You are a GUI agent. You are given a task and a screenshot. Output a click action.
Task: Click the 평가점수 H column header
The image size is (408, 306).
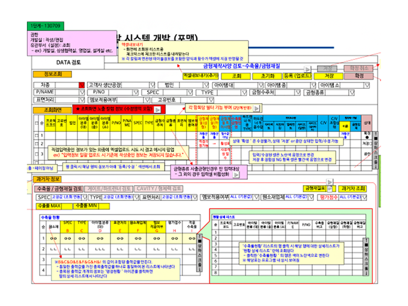tap(175, 227)
